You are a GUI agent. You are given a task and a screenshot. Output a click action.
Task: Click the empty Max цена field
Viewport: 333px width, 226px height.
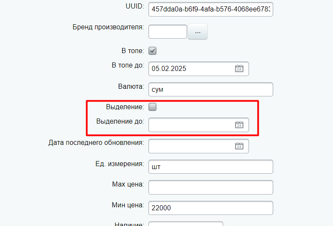tap(211, 187)
